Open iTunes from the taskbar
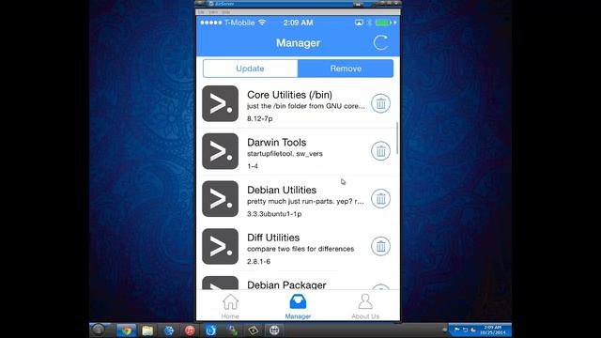The image size is (601, 338). click(x=190, y=330)
